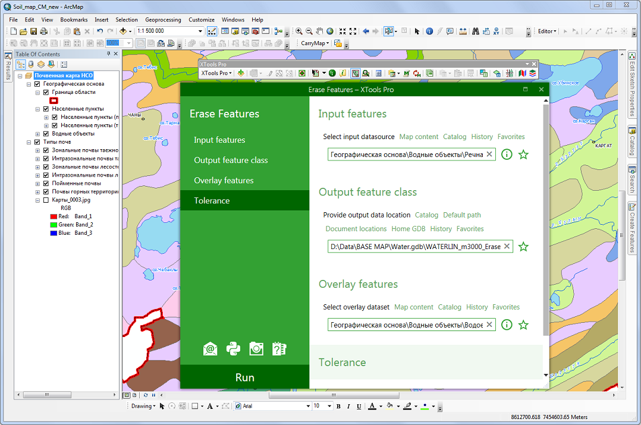Open the Editor dropdown menu
The width and height of the screenshot is (641, 425).
tap(547, 31)
